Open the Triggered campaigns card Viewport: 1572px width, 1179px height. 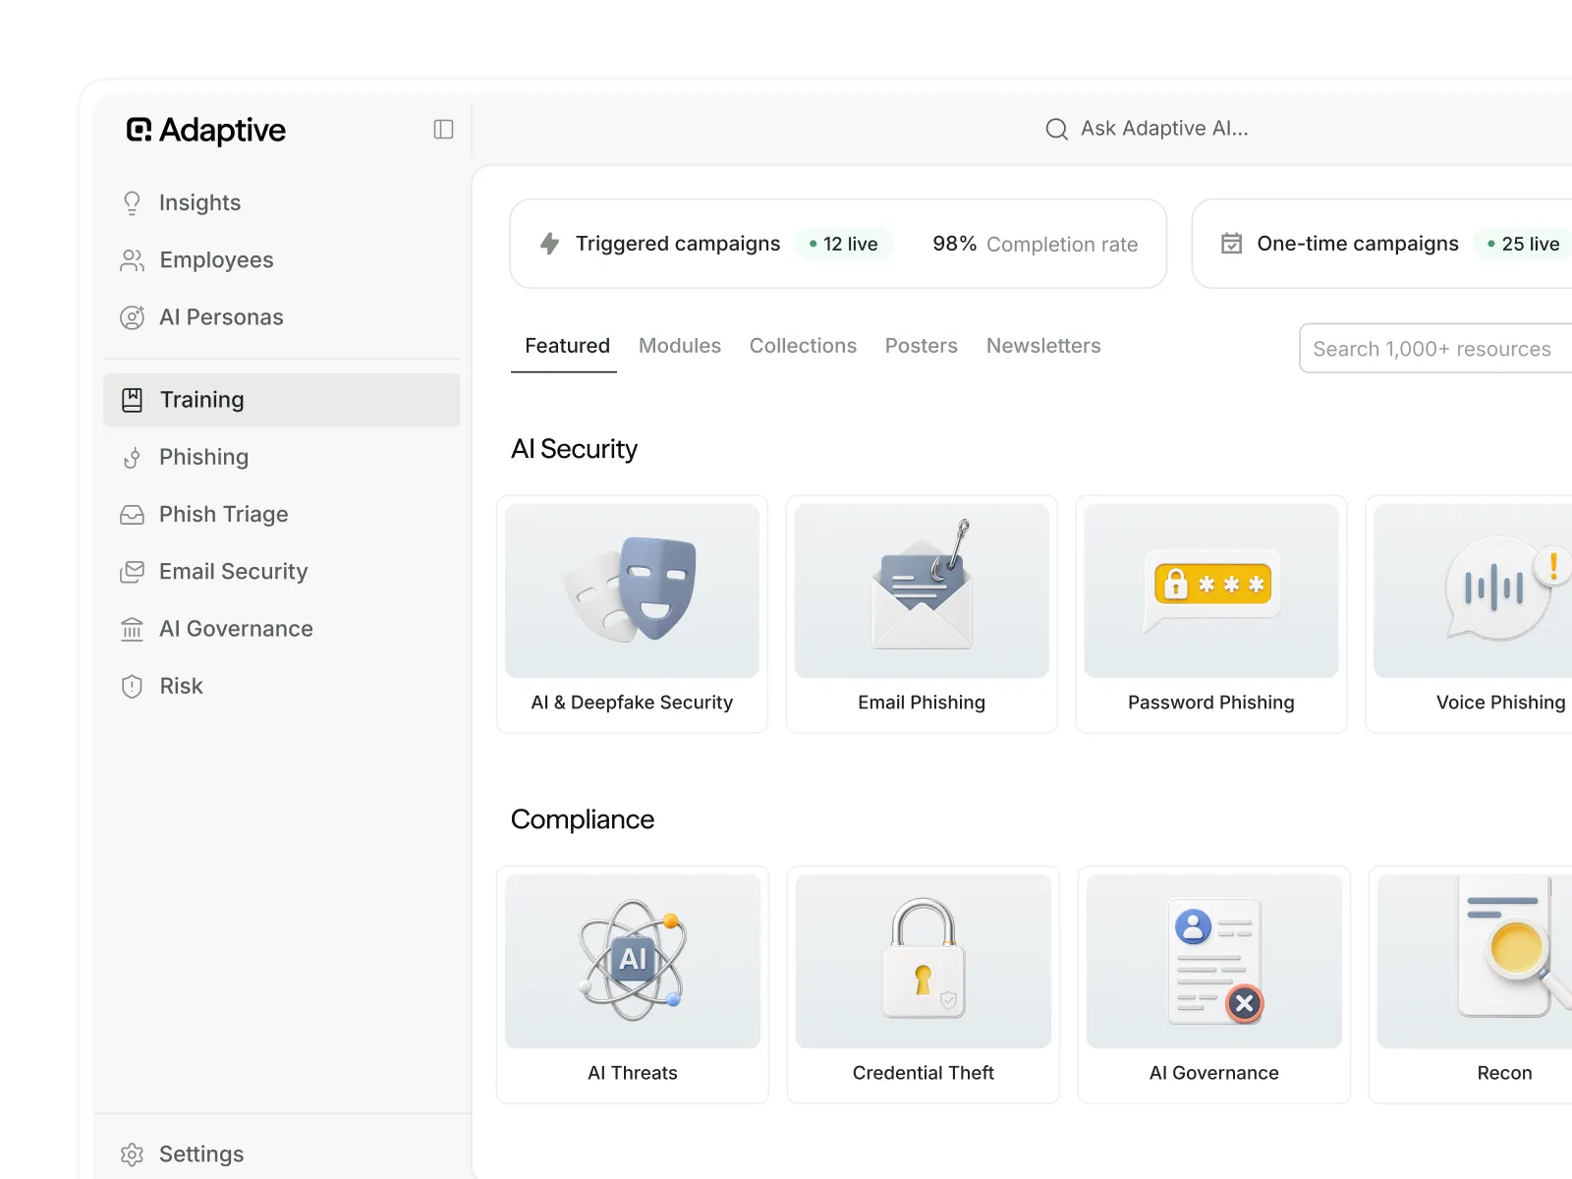[x=838, y=244]
